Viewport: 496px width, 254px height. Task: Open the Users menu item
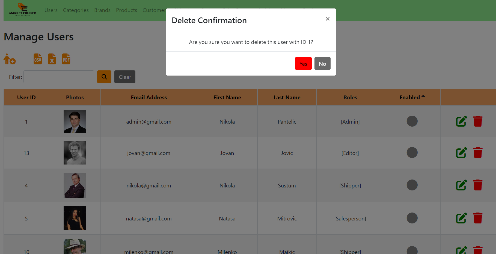(51, 10)
